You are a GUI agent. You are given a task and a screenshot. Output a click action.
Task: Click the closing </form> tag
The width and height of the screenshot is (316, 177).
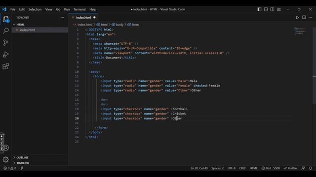[x=101, y=128]
